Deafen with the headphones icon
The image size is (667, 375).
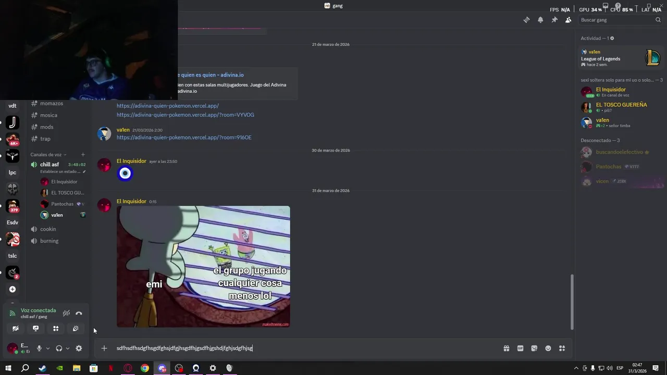pos(59,348)
